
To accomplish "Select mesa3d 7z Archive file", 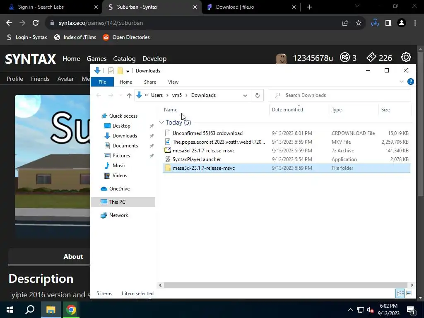I will [x=287, y=150].
